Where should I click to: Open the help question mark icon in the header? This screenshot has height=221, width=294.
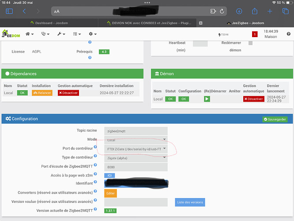pos(288,34)
